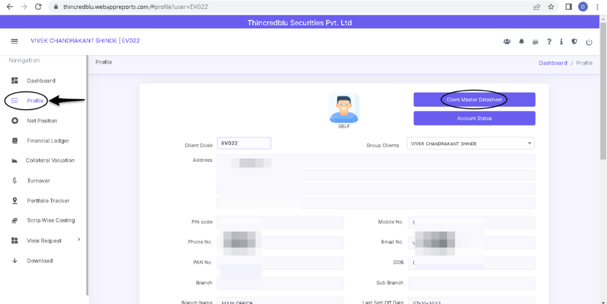Click the Download arrow icon

coord(15,261)
